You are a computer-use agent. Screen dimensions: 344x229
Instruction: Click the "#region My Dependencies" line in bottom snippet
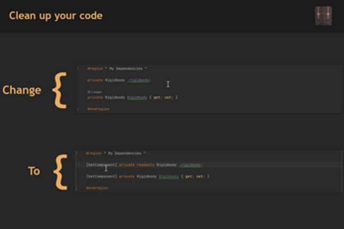coord(116,153)
